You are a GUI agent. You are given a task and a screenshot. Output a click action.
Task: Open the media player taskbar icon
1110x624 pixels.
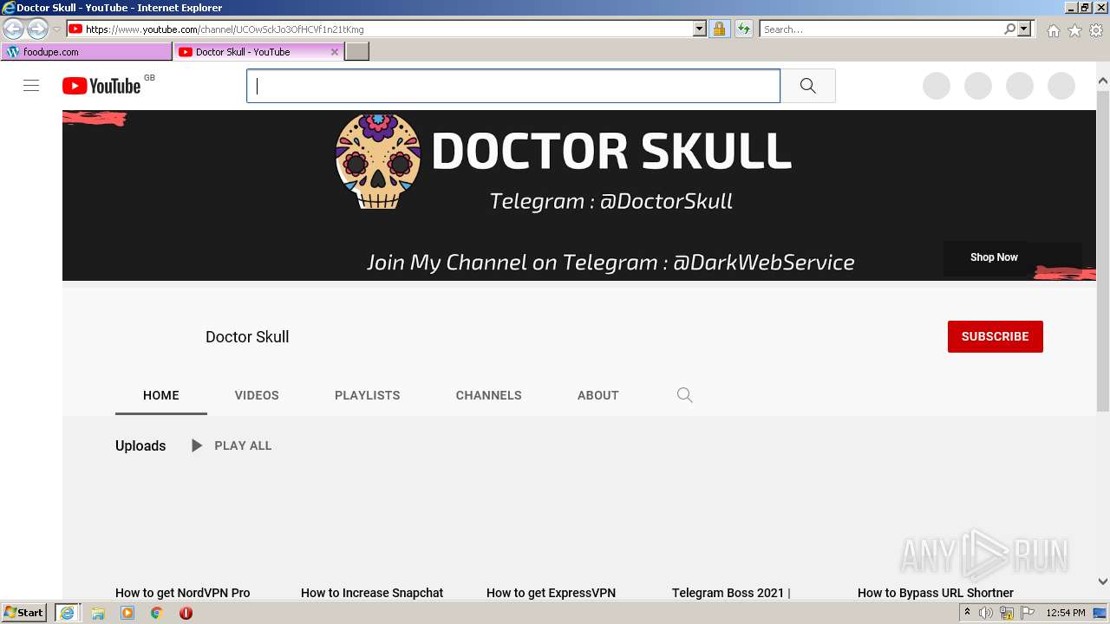(x=127, y=613)
